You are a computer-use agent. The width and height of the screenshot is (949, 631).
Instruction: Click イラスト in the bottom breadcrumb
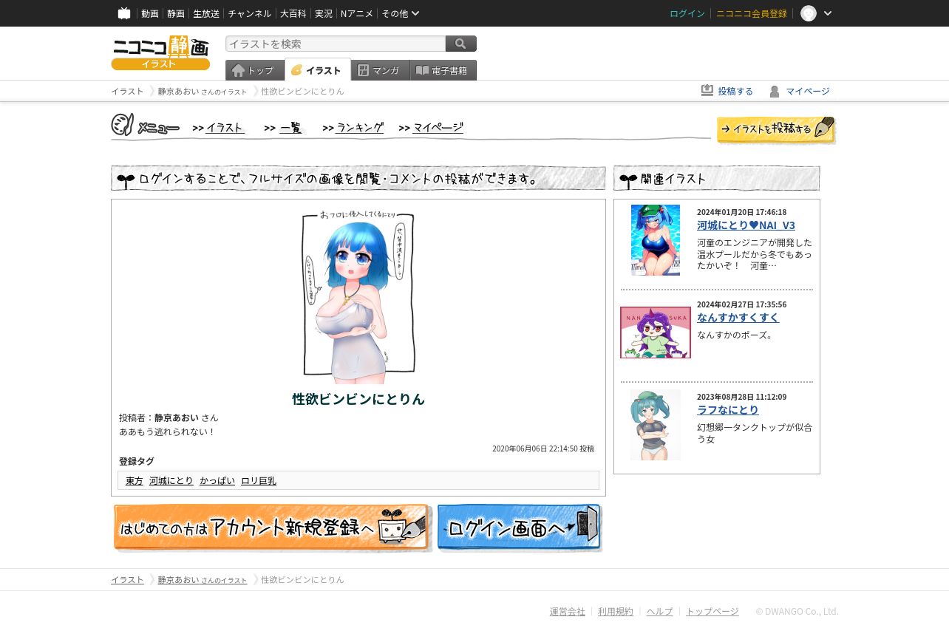[x=127, y=580]
